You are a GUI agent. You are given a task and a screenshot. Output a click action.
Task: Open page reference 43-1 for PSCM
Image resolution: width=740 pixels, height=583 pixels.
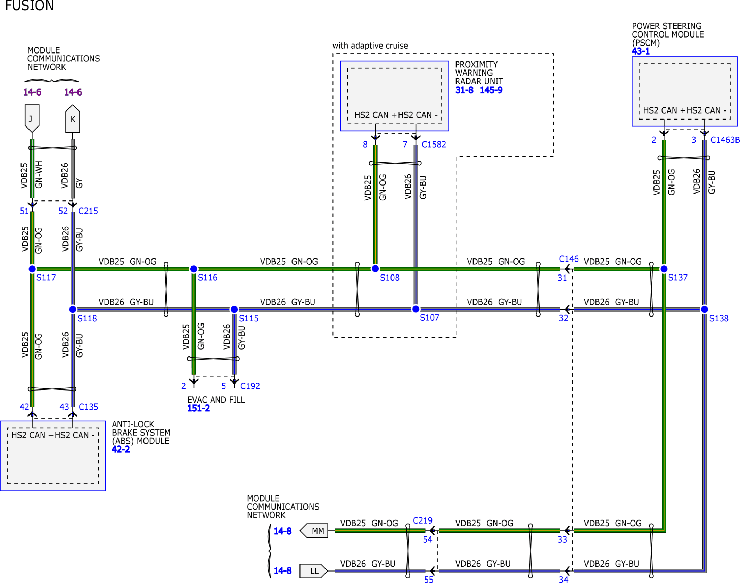pyautogui.click(x=640, y=51)
